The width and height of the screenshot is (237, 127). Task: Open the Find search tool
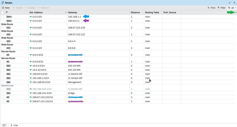click(211, 8)
